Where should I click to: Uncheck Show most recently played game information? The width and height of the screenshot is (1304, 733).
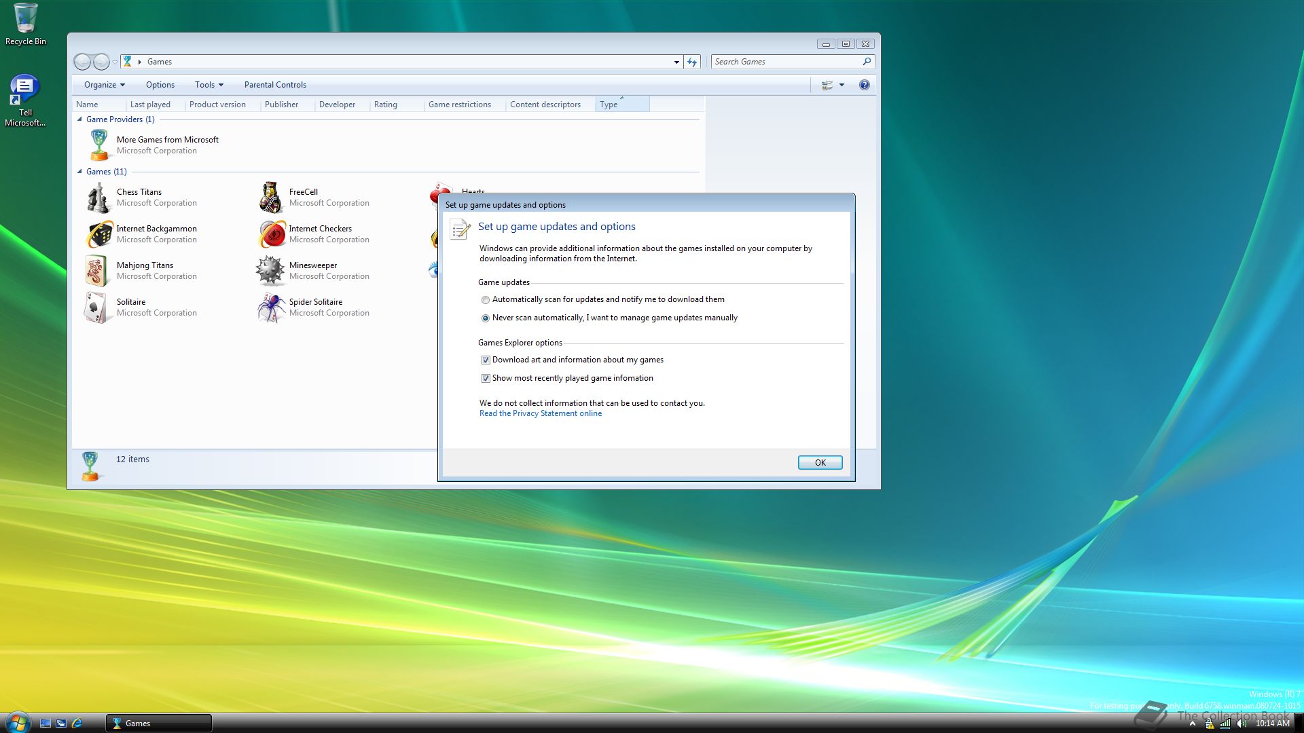click(486, 379)
